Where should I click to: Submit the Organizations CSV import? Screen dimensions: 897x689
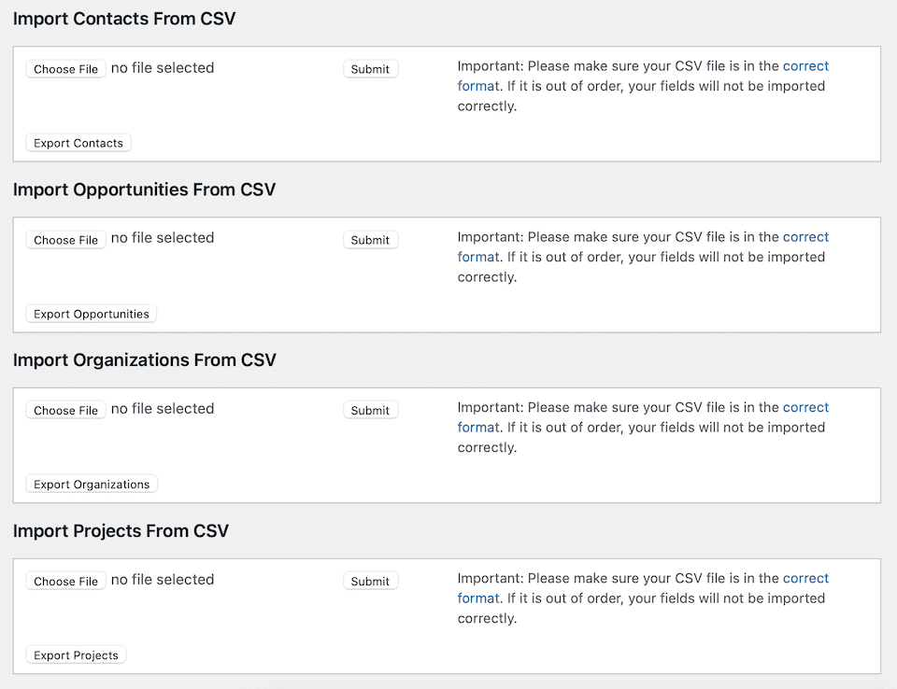coord(370,410)
